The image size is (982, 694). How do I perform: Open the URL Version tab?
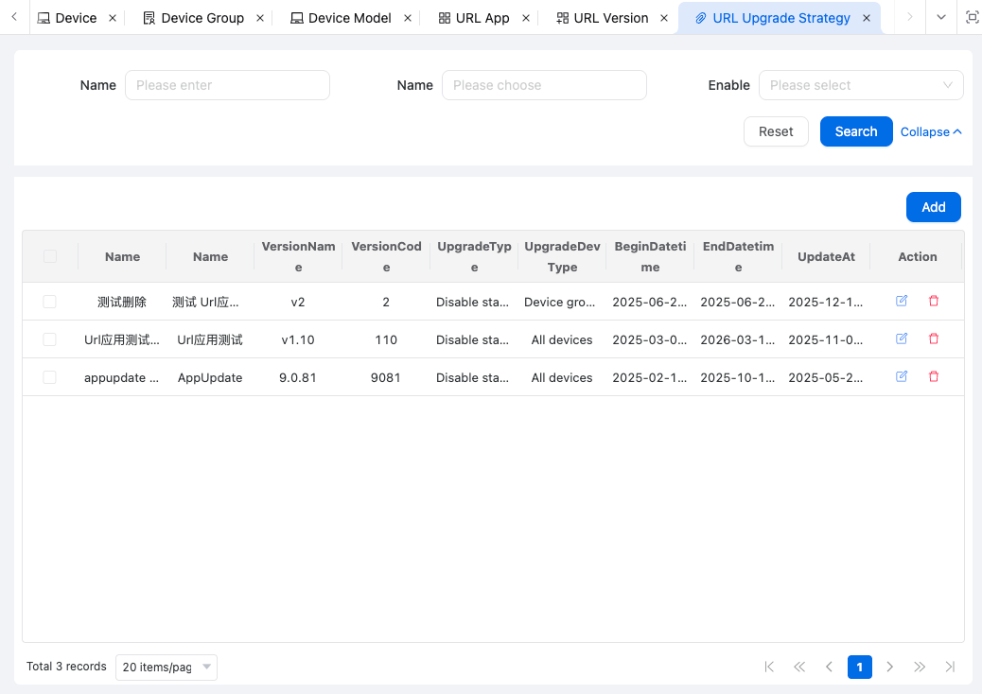click(610, 18)
